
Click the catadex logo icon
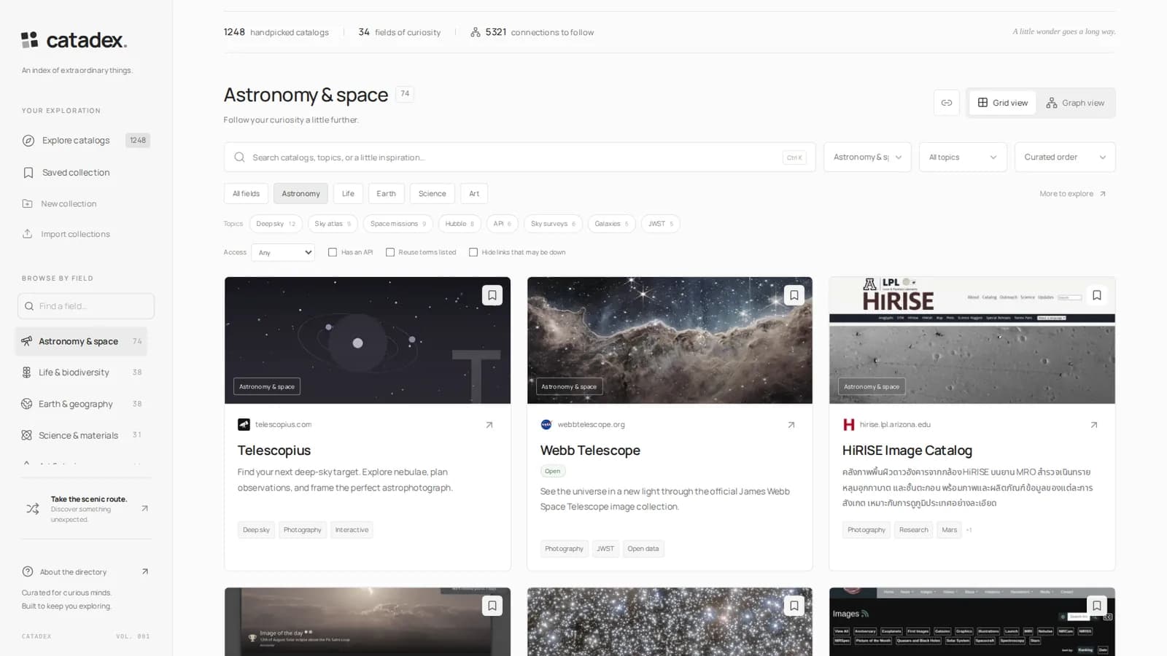point(29,40)
